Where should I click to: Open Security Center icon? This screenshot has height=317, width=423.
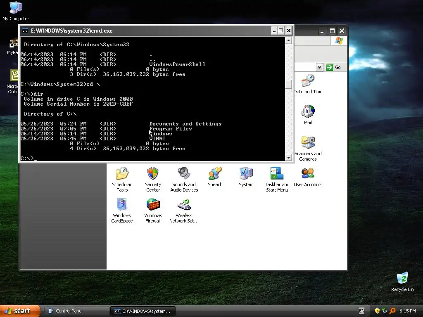point(153,179)
